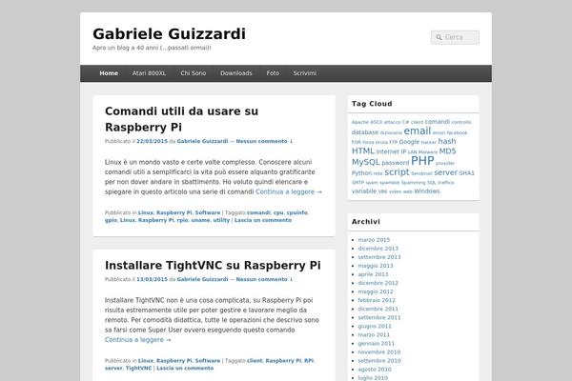Select the Internet tag in Tag Cloud

click(x=388, y=151)
